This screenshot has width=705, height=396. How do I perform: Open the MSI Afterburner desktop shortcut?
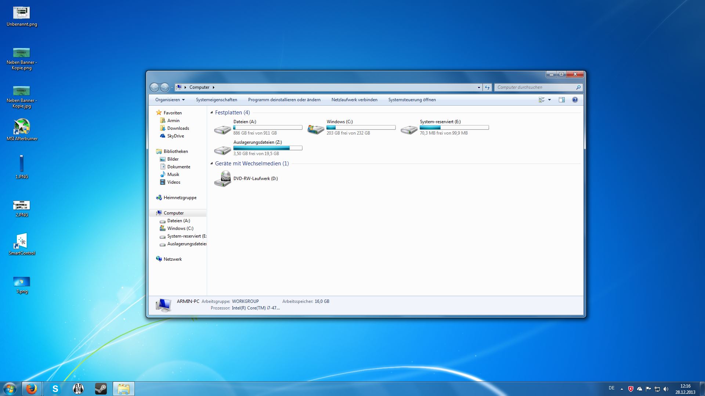[x=22, y=127]
